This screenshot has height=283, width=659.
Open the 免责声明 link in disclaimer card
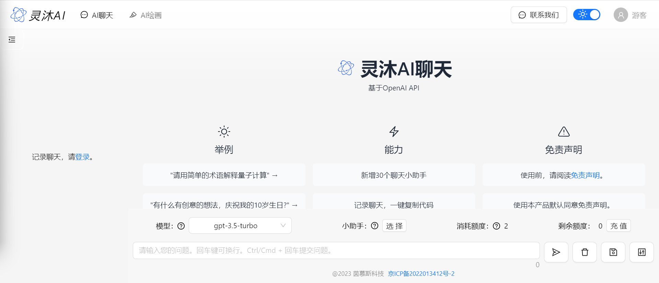(585, 175)
